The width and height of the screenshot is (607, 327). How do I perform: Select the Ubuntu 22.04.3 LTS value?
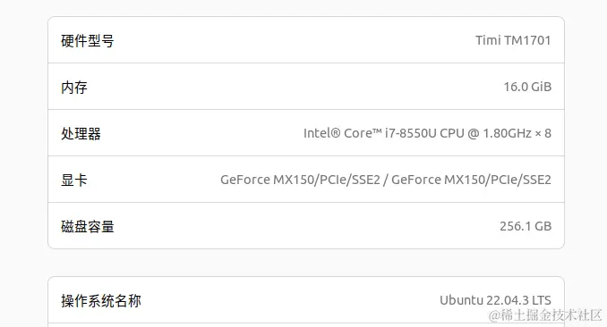click(x=495, y=300)
